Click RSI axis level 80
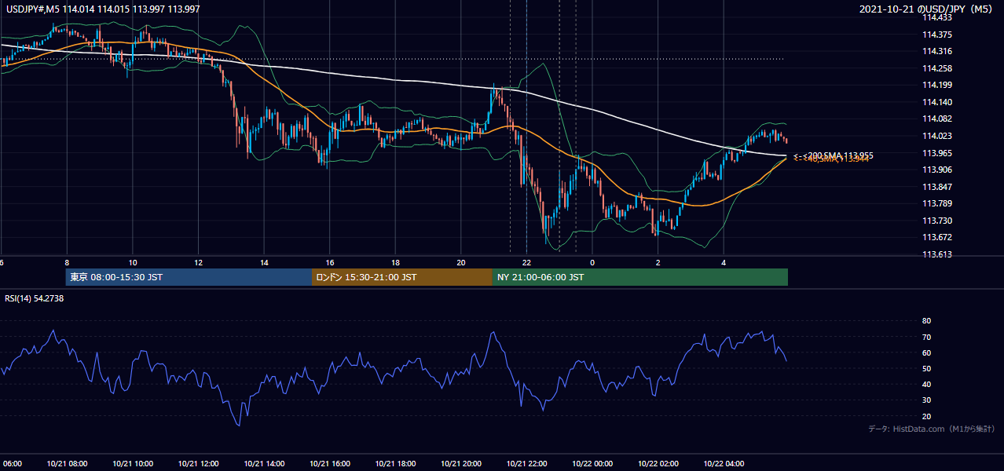The image size is (1004, 471). [x=926, y=321]
